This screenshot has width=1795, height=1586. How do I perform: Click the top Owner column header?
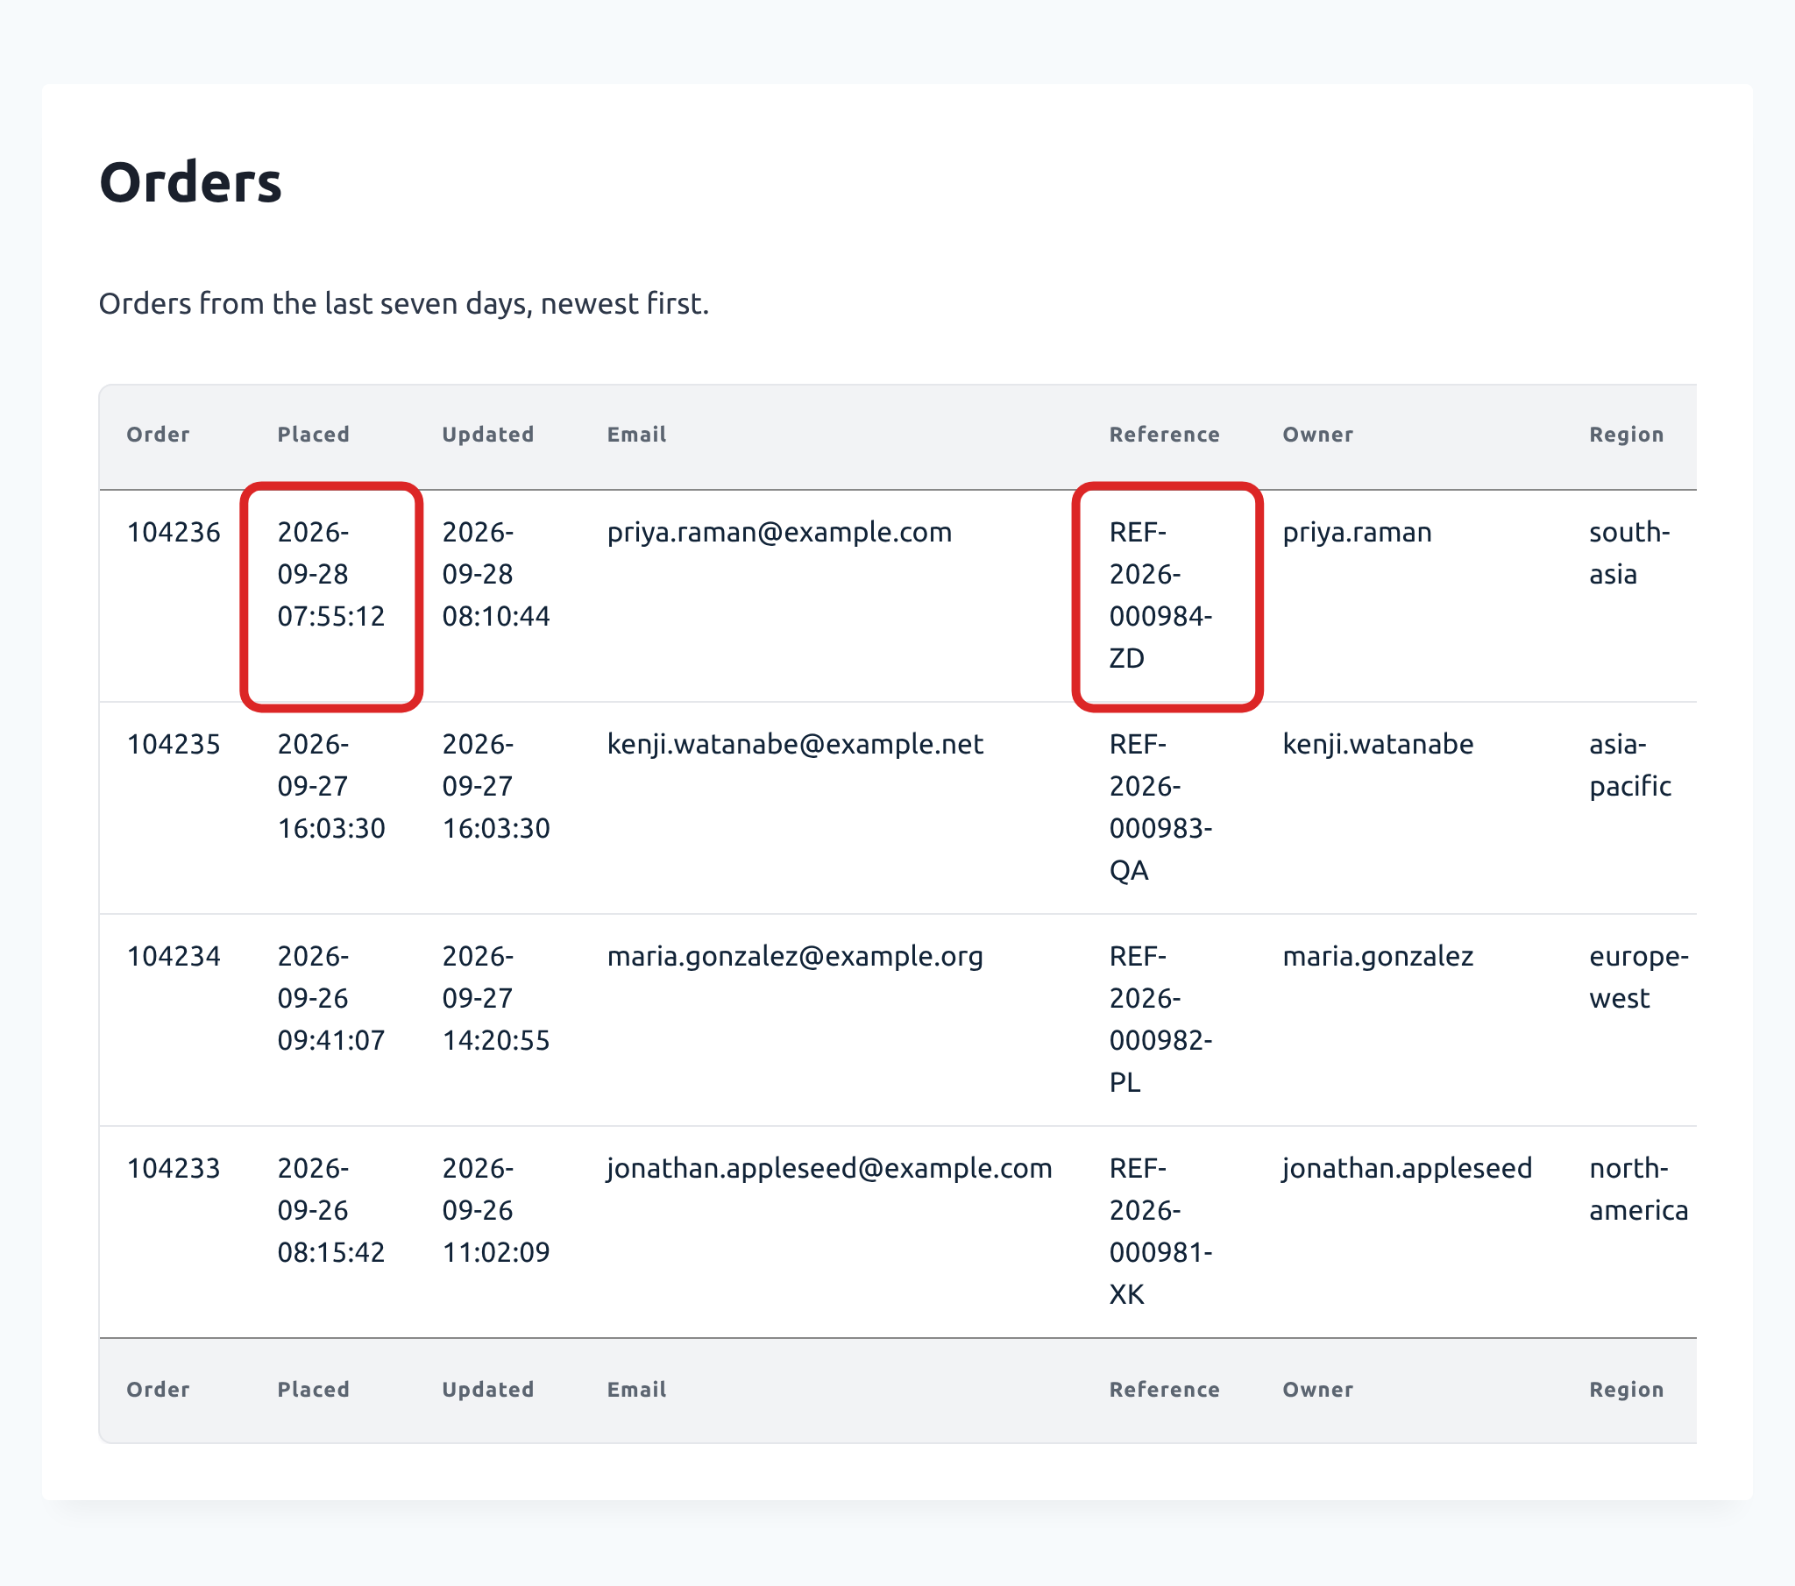coord(1318,435)
